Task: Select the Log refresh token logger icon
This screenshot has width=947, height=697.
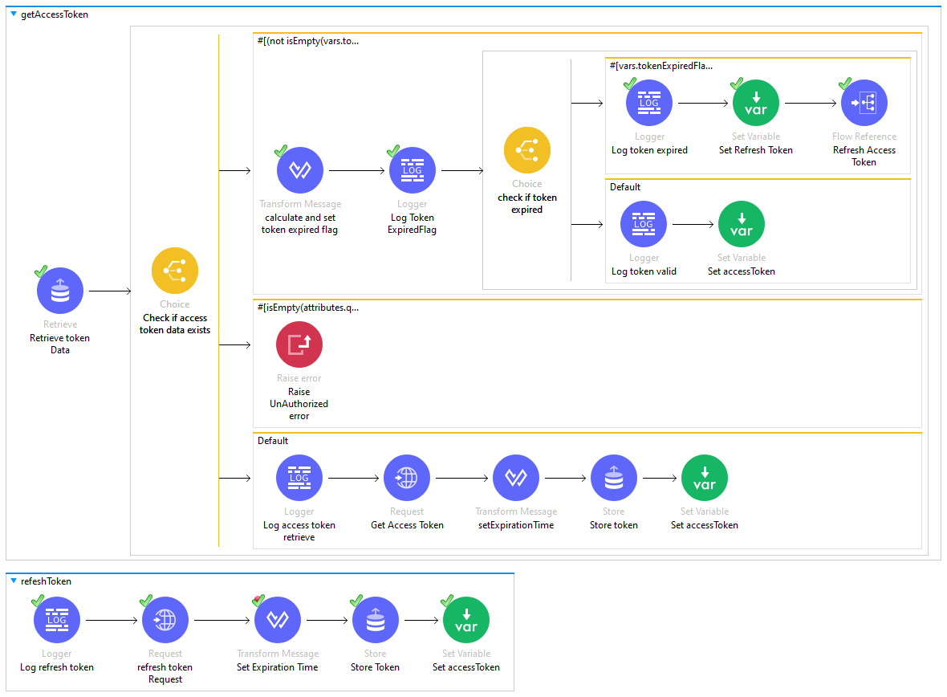Action: (57, 620)
